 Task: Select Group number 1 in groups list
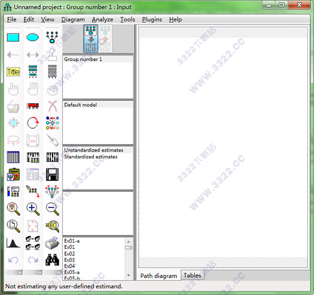tap(98, 59)
